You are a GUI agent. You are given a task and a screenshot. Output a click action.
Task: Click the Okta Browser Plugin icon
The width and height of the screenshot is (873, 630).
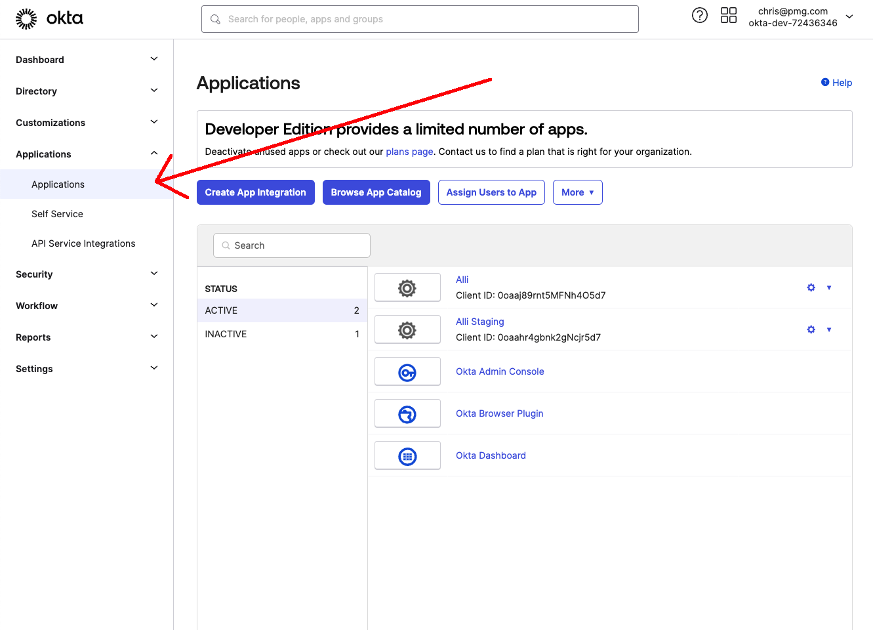(407, 414)
